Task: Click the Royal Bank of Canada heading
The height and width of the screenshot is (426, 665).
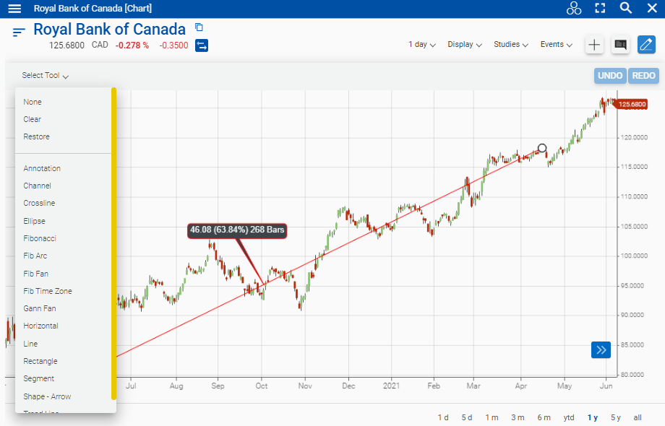Action: (x=109, y=29)
